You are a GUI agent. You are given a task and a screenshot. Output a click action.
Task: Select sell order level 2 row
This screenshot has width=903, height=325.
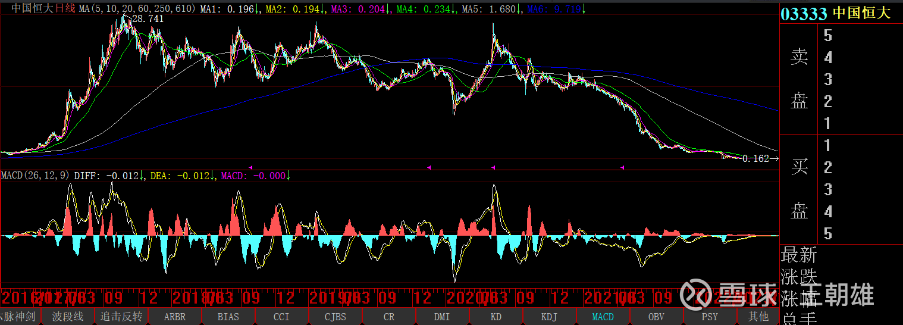click(x=860, y=102)
